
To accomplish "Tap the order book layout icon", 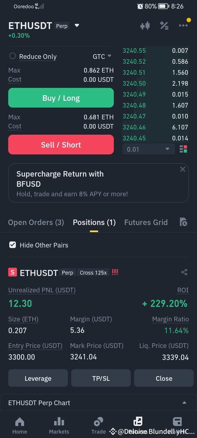I will 183,149.
